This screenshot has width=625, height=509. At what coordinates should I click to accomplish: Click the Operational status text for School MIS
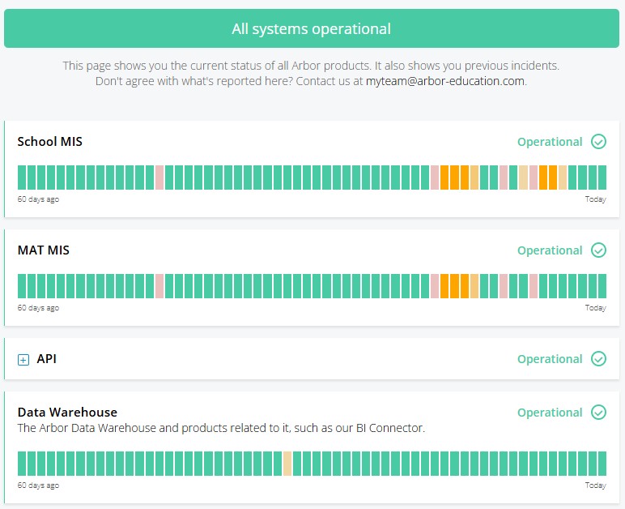click(550, 142)
